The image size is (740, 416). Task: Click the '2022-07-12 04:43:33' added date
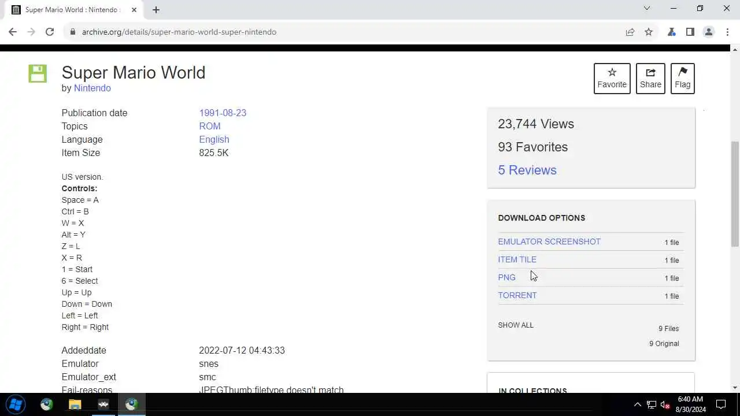click(242, 350)
